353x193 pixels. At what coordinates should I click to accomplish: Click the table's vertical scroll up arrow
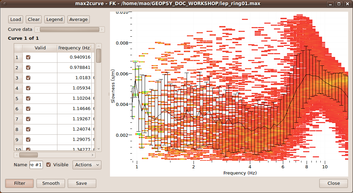99,46
